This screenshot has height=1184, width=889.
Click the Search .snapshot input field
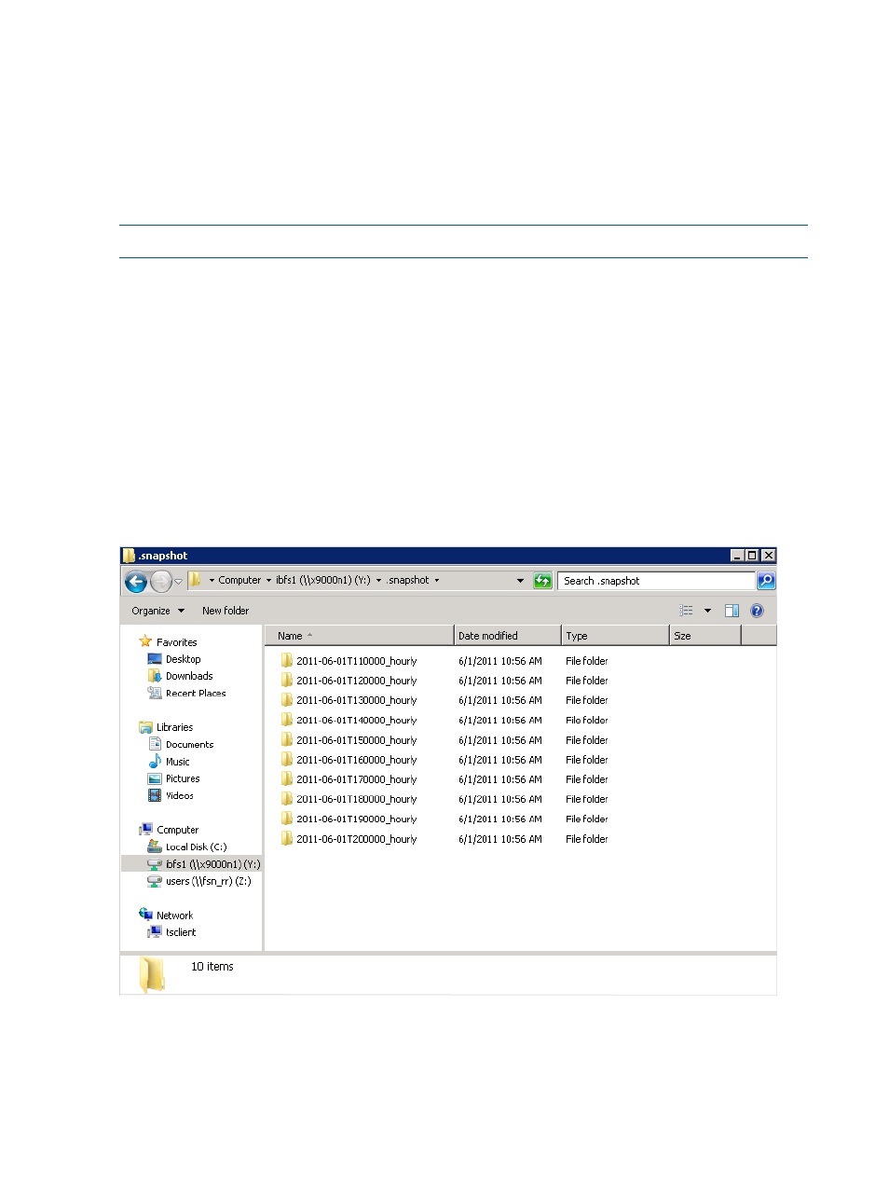[x=656, y=581]
